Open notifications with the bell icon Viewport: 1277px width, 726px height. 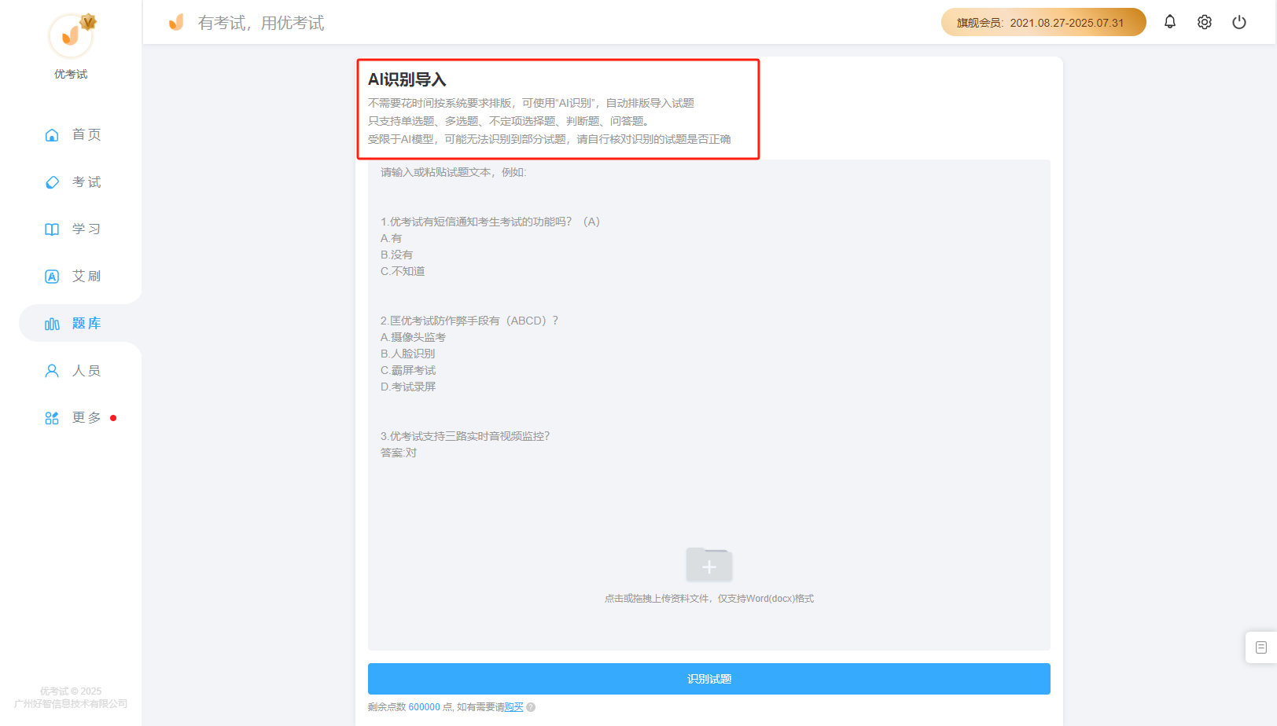(1170, 22)
